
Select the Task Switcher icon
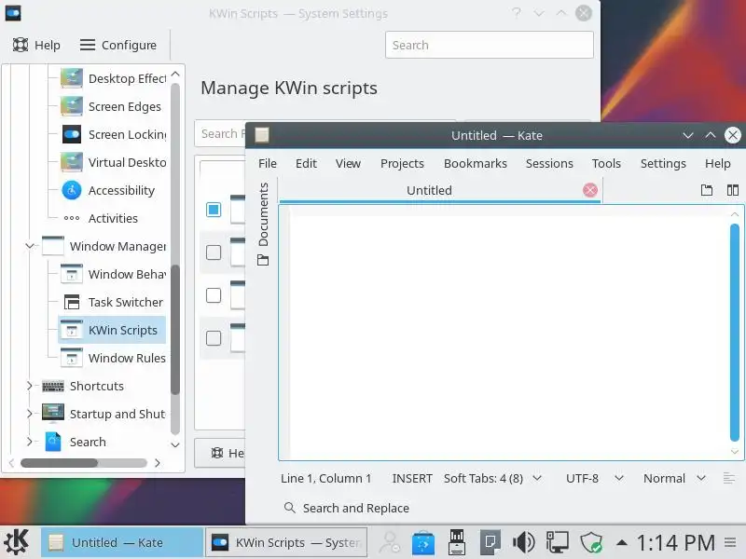coord(72,302)
